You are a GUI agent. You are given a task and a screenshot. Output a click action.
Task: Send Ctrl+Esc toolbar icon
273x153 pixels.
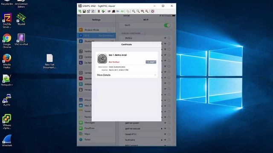tap(113, 11)
